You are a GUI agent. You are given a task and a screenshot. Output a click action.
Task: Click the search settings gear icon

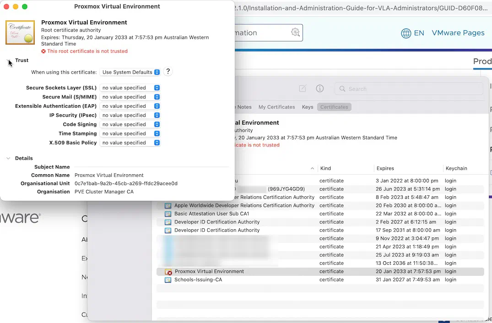(x=295, y=32)
